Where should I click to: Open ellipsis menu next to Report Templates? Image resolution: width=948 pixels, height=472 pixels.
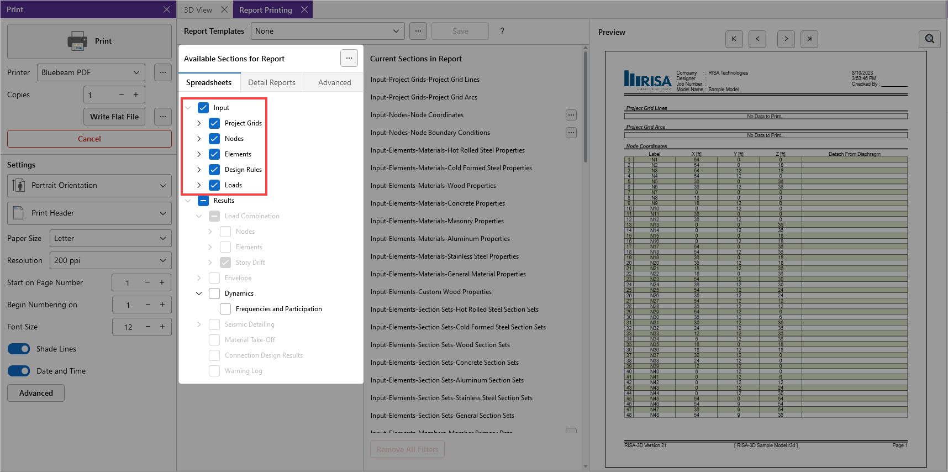[418, 31]
